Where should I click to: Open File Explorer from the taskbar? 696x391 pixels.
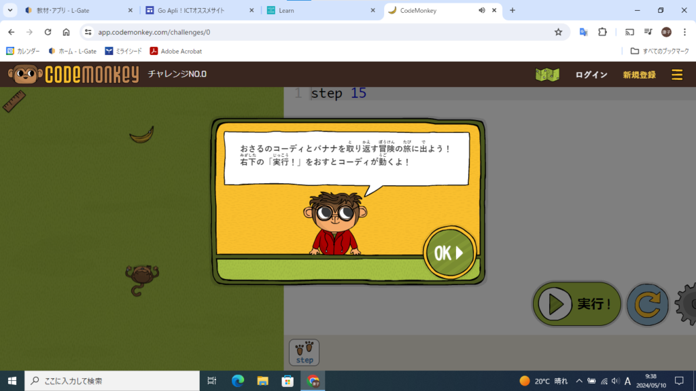pos(263,381)
